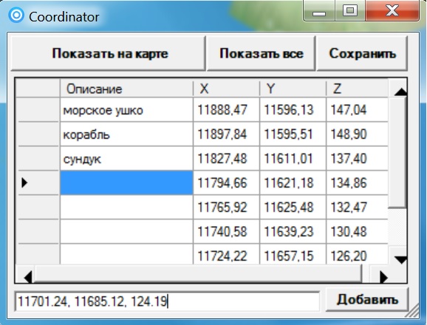
Task: Click the X value 11827,48
Action: pos(226,159)
